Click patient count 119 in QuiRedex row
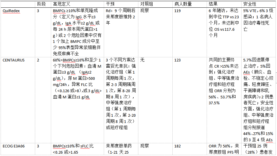Image resolution: width=277 pixels, height=156 pixels. point(177,11)
